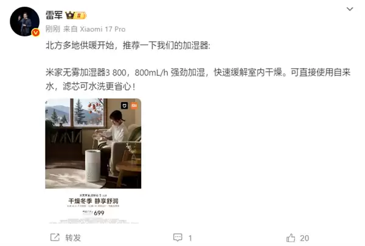
Task: Open comments via the speech bubble icon
Action: pyautogui.click(x=178, y=237)
